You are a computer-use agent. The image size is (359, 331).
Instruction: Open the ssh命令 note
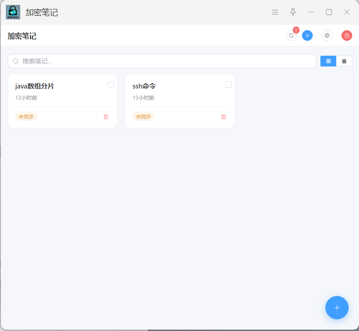coord(144,86)
